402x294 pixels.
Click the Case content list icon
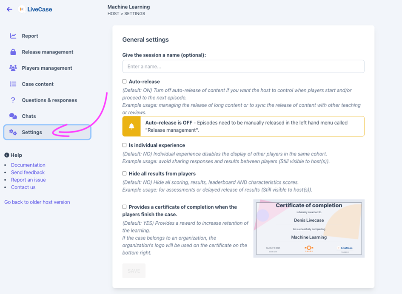point(13,84)
